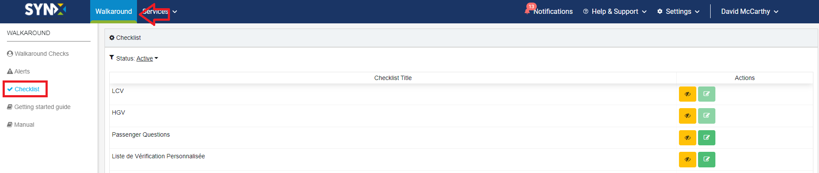Open the Services menu
Screen dimensions: 819x173
160,12
